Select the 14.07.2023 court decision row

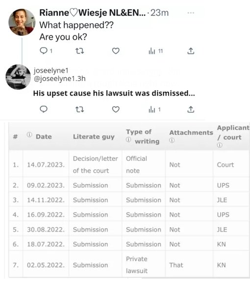129,164
